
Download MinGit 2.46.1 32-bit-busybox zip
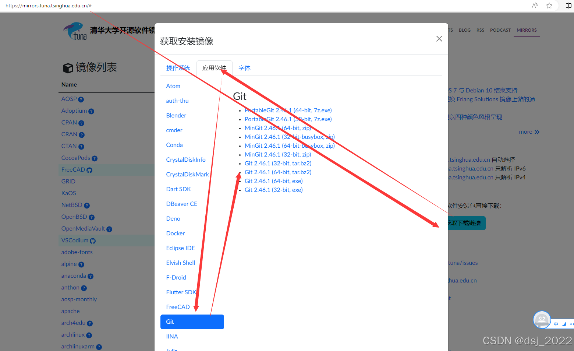(290, 137)
